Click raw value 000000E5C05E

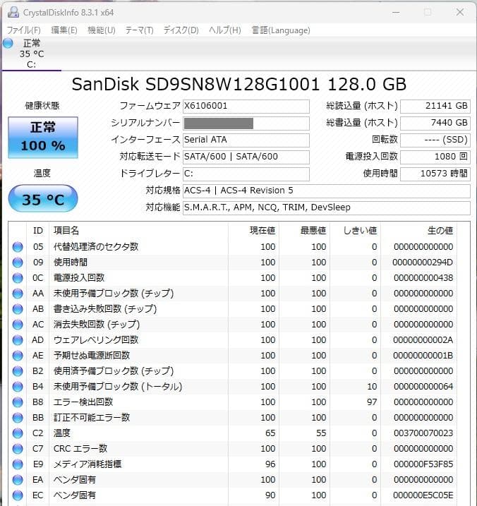[423, 495]
